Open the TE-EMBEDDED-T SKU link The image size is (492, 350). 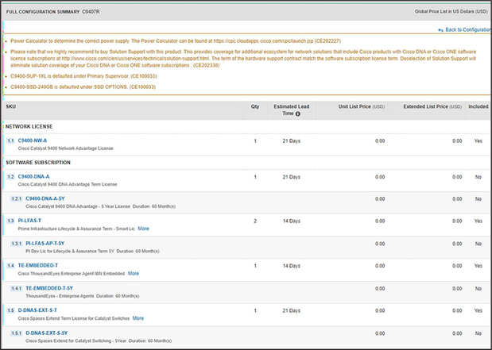(x=38, y=265)
